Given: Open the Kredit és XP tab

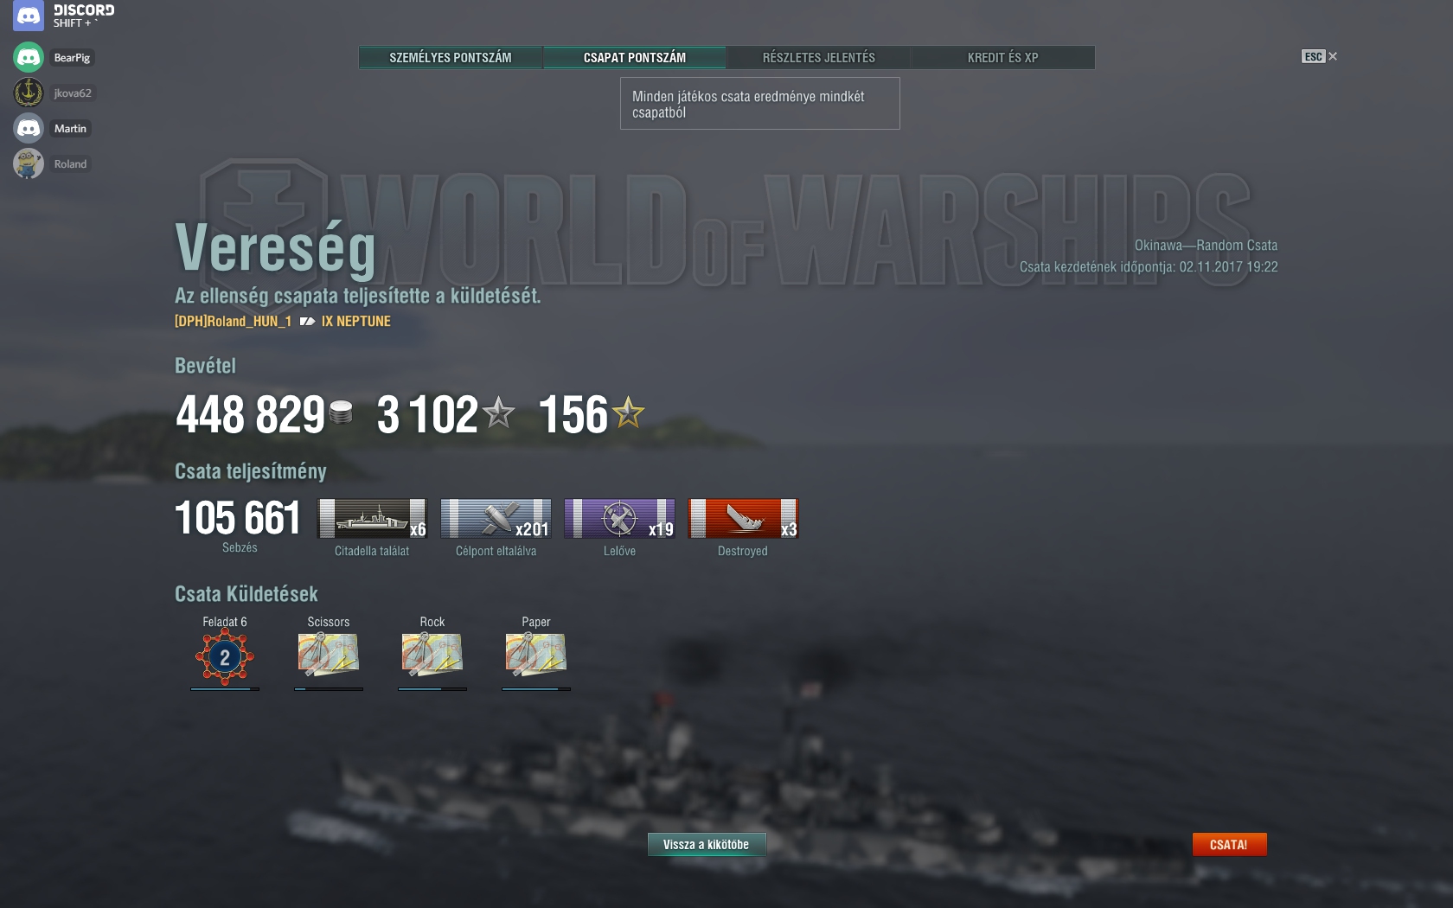Looking at the screenshot, I should [1003, 57].
